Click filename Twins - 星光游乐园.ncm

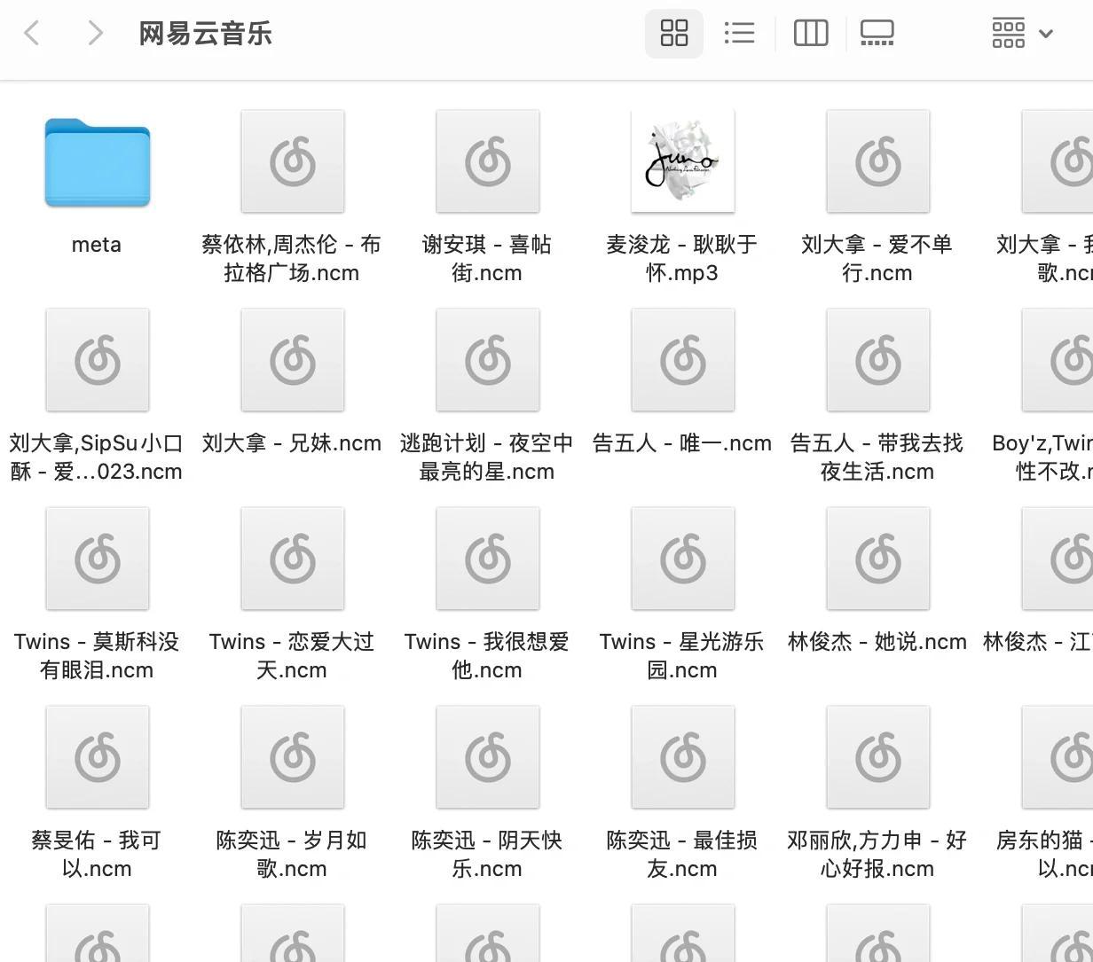[x=682, y=655]
